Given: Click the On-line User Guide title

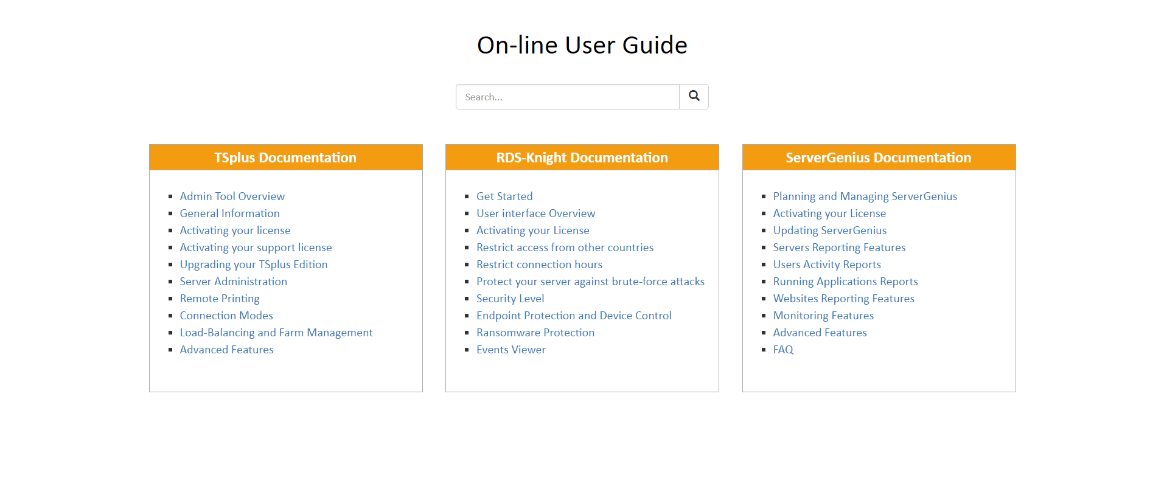Looking at the screenshot, I should tap(582, 45).
